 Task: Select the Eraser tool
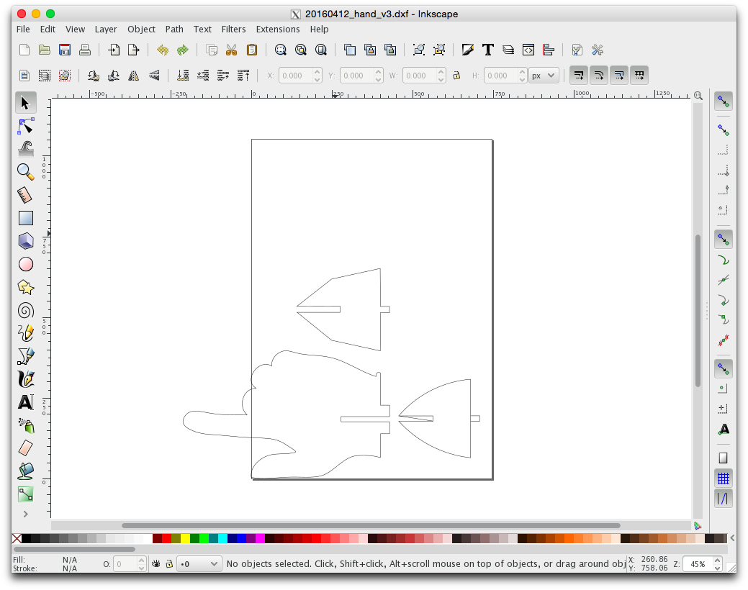(25, 448)
